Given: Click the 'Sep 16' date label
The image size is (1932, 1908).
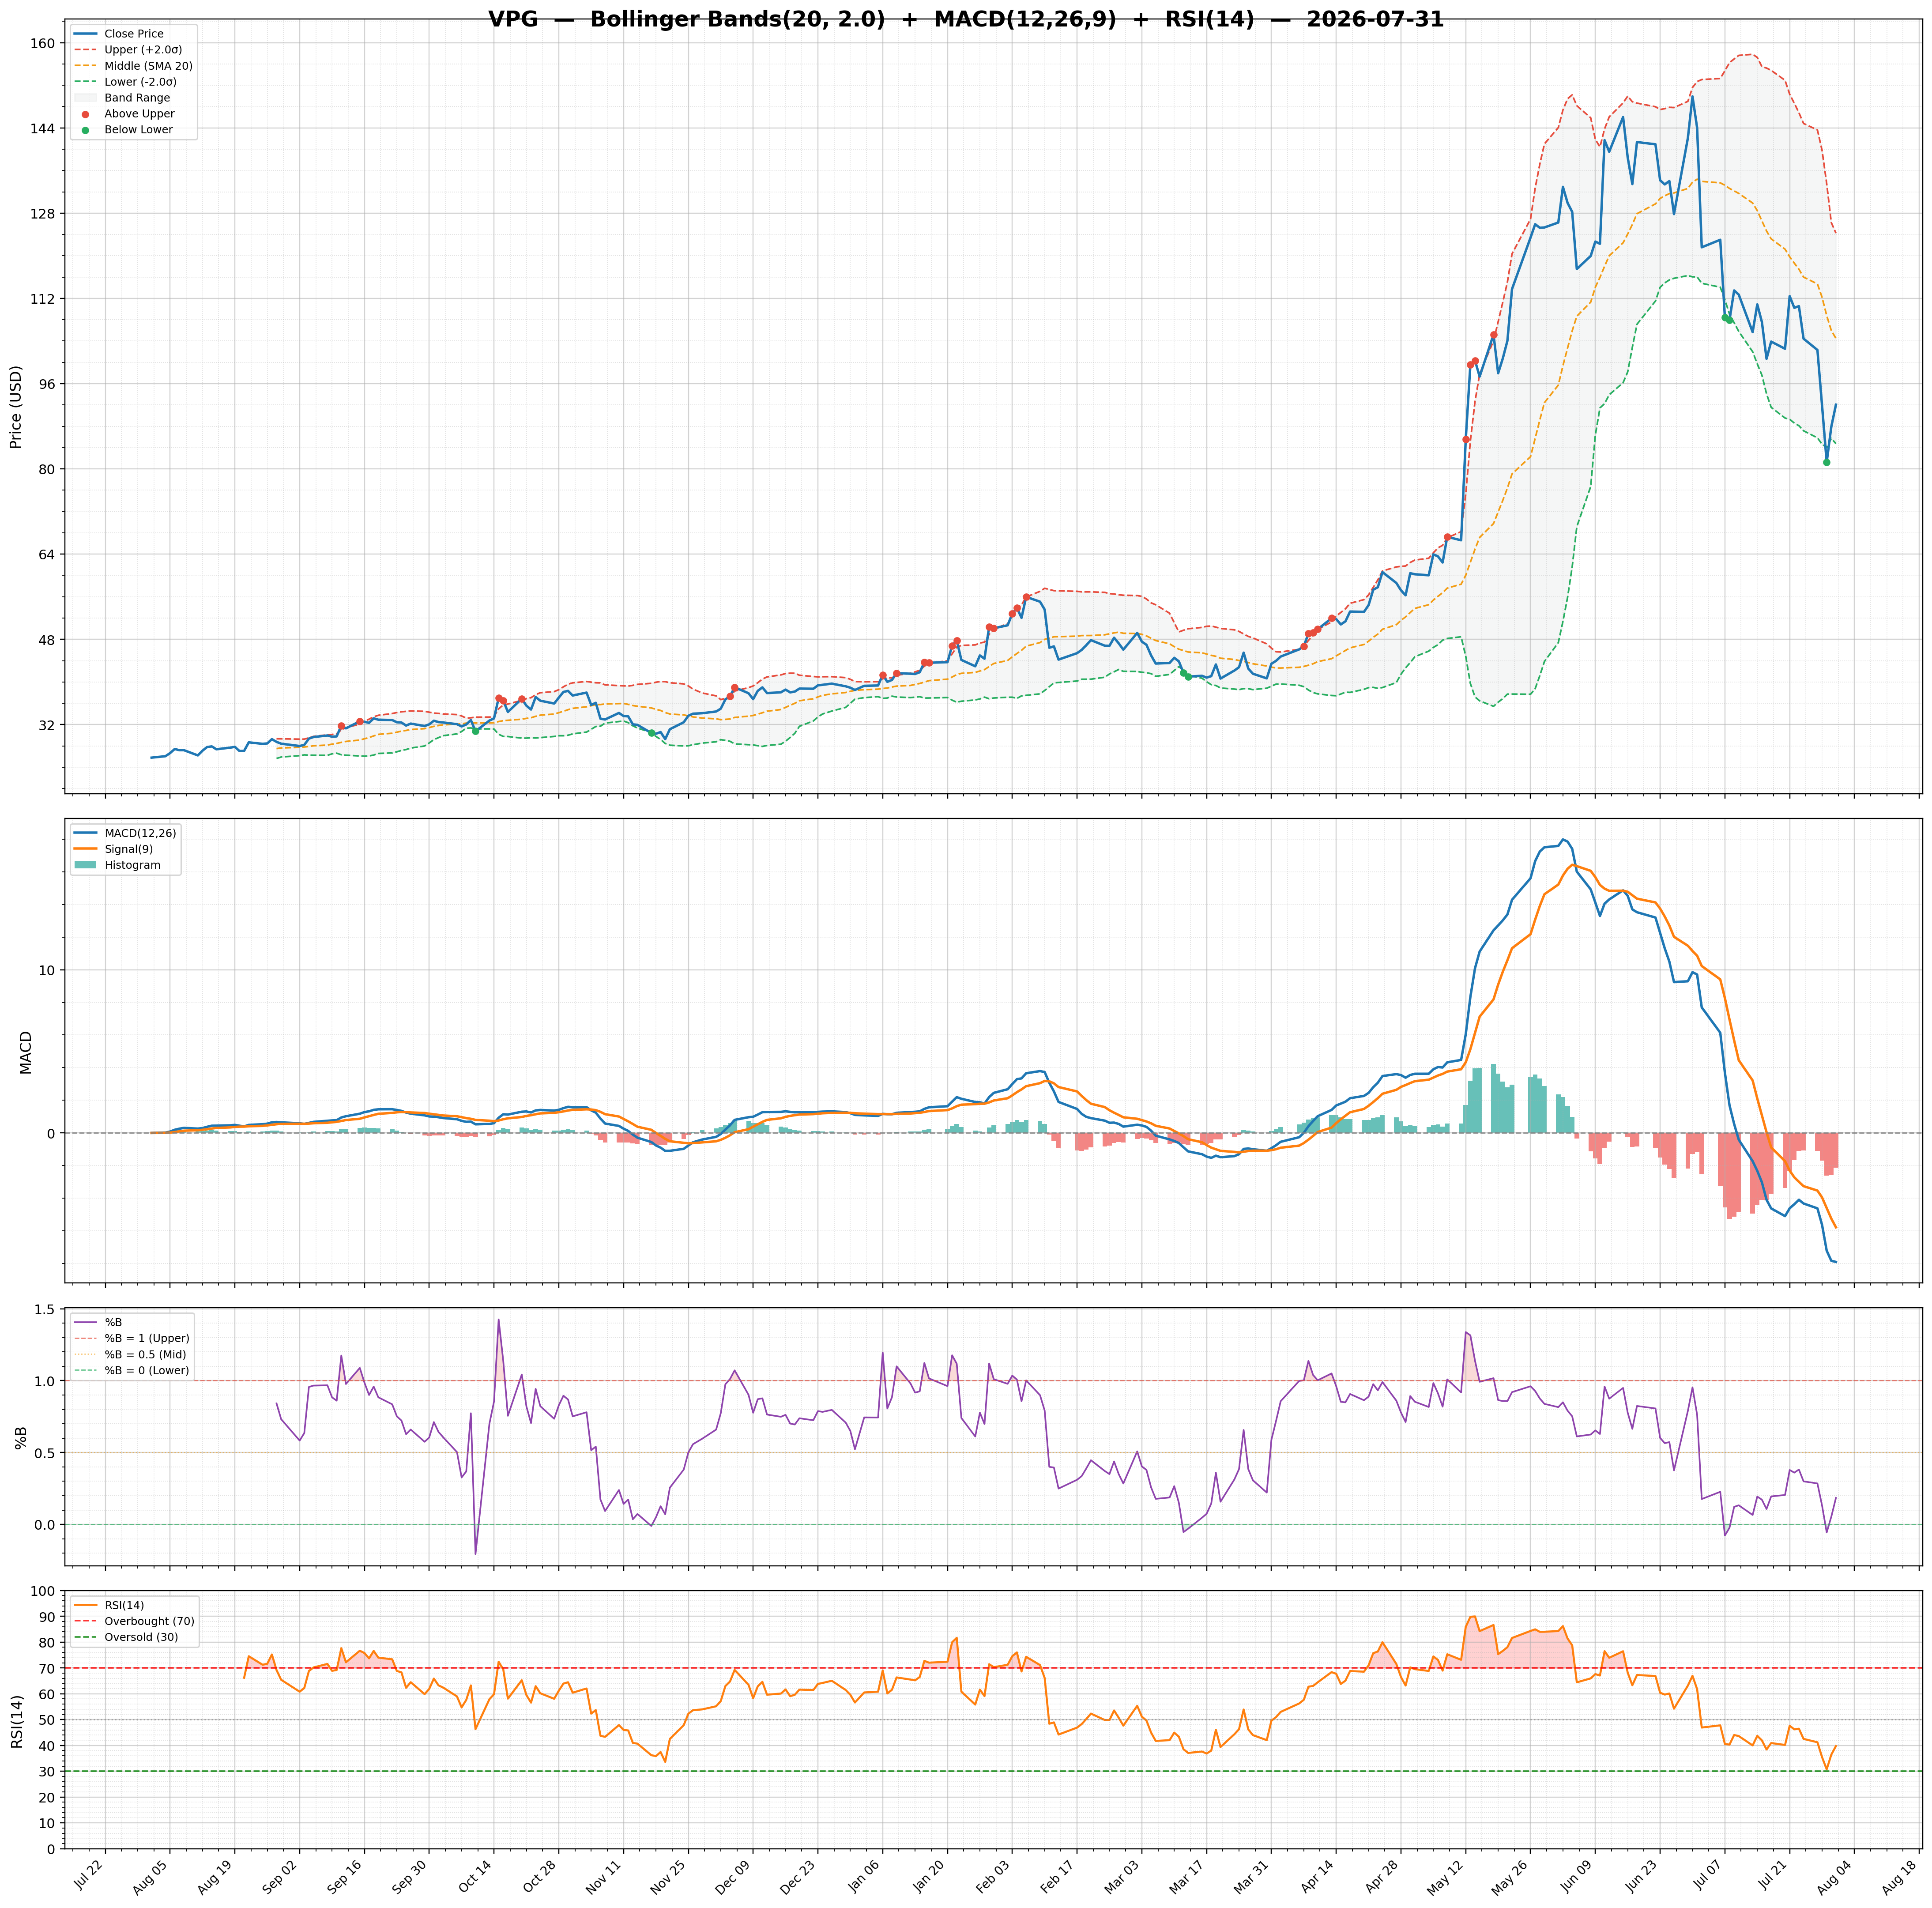Looking at the screenshot, I should pyautogui.click(x=348, y=1873).
